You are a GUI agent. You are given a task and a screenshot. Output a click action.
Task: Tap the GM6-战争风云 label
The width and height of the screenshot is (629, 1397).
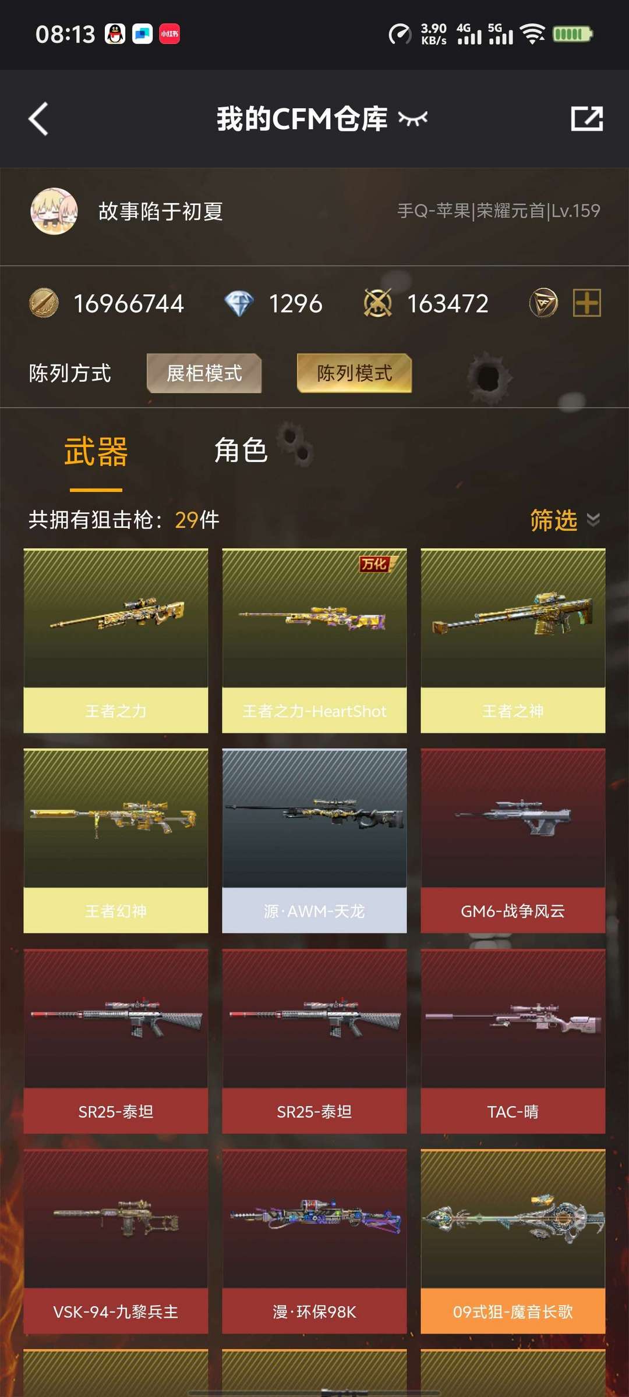[x=513, y=911]
